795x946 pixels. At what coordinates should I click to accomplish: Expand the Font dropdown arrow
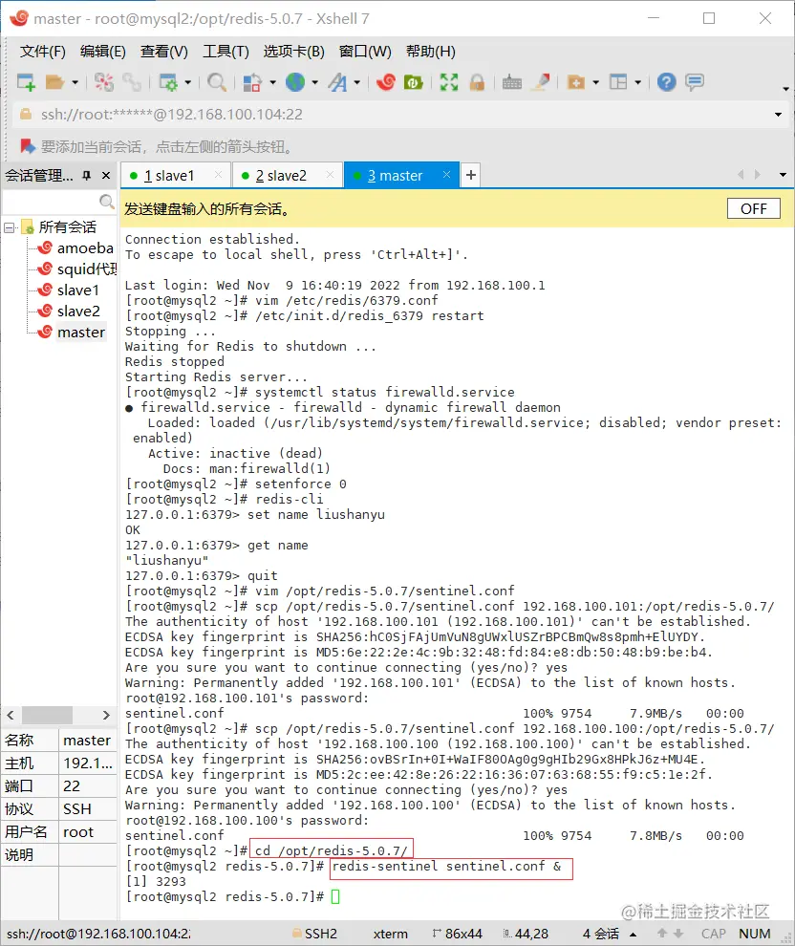(x=357, y=82)
